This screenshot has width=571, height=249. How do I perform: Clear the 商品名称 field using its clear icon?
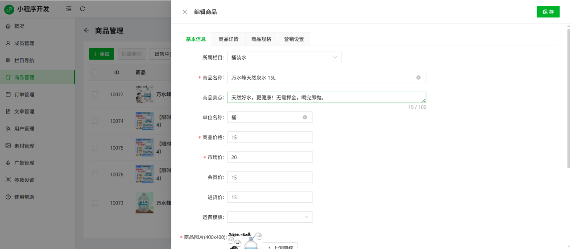[x=418, y=78]
